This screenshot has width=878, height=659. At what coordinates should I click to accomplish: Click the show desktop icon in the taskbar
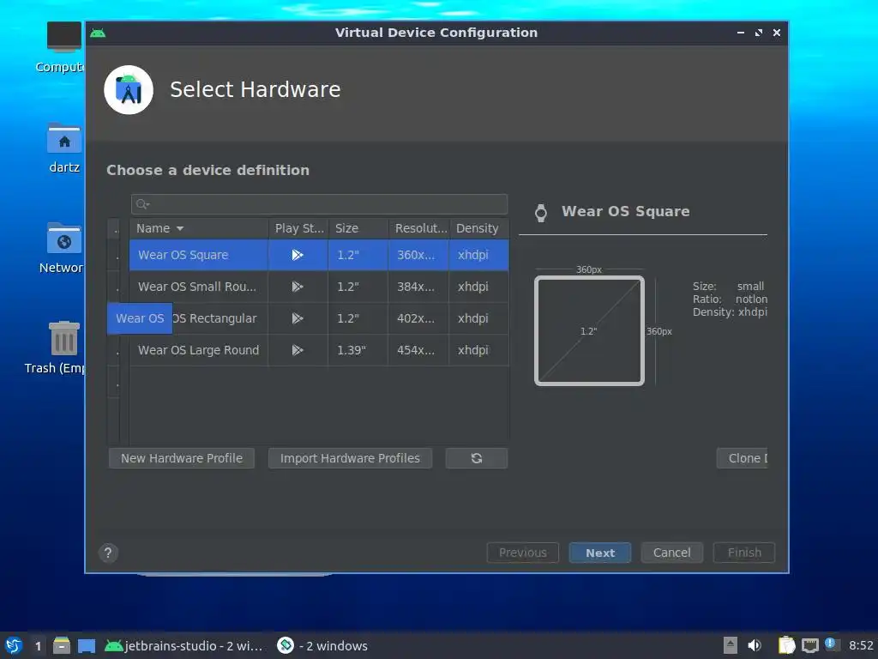point(87,645)
